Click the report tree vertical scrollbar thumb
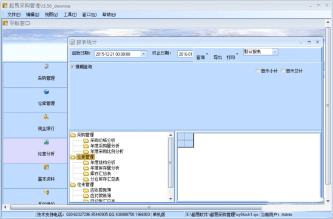This screenshot has height=219, width=333. [x=170, y=163]
